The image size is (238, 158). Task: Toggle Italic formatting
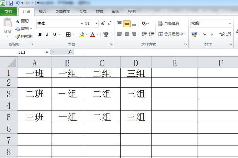coord(47,34)
